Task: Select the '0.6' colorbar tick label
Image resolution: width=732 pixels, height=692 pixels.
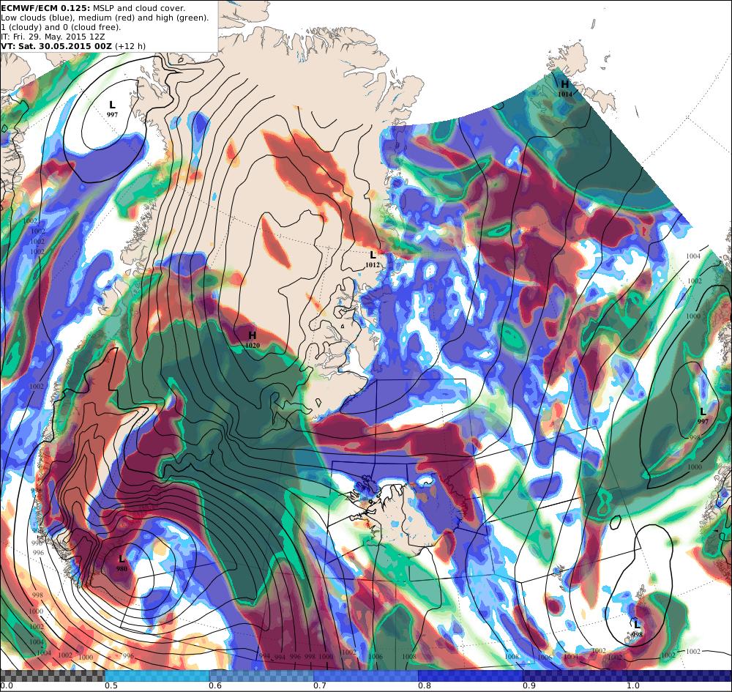Action: [215, 686]
